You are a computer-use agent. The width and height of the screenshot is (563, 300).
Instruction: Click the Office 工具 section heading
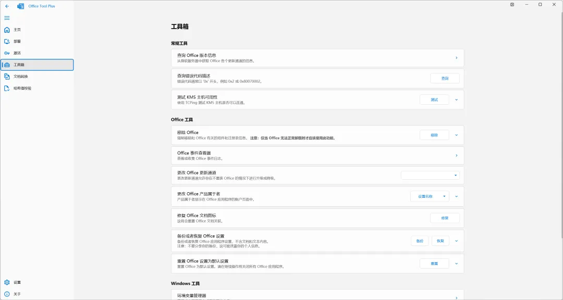click(182, 119)
